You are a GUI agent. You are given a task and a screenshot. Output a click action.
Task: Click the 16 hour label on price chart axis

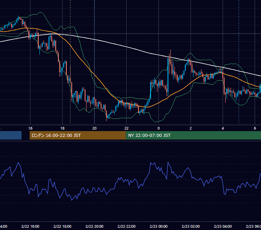(30, 128)
